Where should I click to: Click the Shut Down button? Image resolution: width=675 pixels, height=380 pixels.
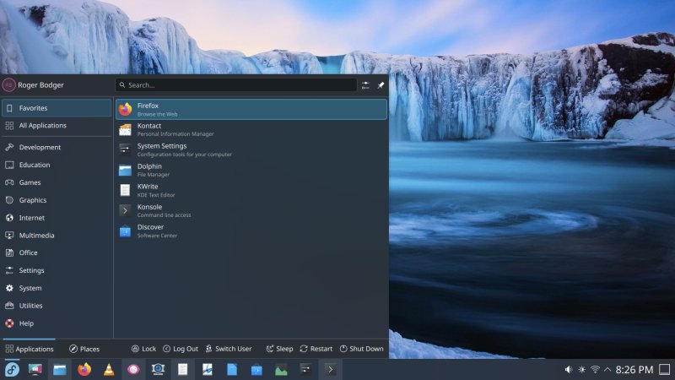[361, 349]
